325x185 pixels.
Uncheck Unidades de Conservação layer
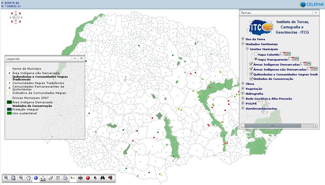[x=251, y=79]
